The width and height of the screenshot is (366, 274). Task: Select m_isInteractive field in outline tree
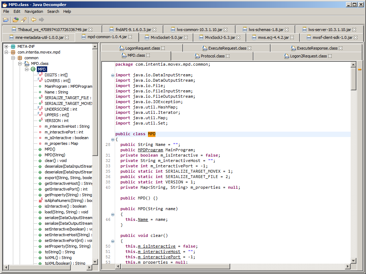coord(66,138)
